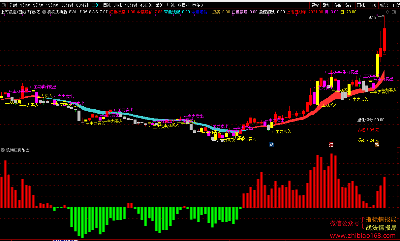Select the 60分钟 period tab
The height and width of the screenshot is (241, 400).
click(x=82, y=5)
